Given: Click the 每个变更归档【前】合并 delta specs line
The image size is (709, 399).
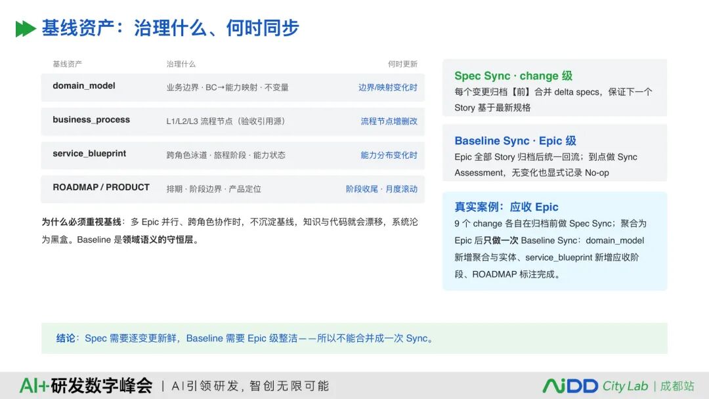Looking at the screenshot, I should pos(553,92).
